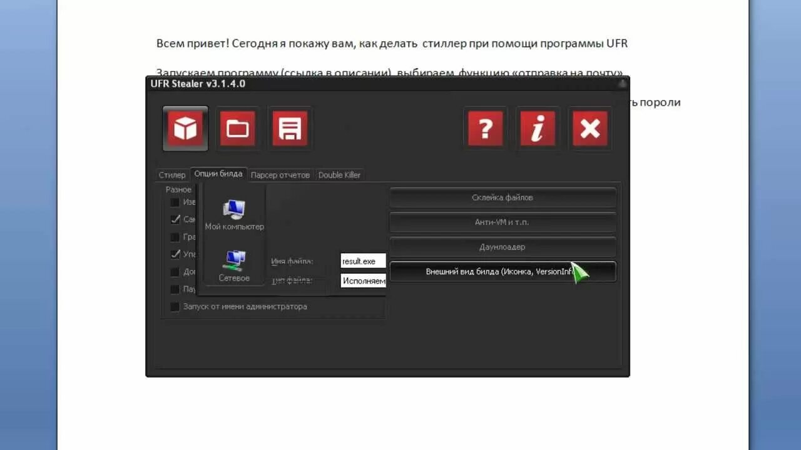
Task: Click the Анти-VM и т.п. button
Action: click(x=503, y=222)
